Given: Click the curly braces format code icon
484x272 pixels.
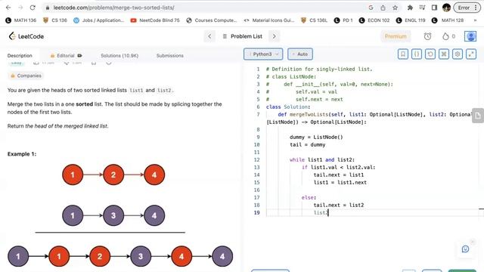Looking at the screenshot, I should click(417, 54).
